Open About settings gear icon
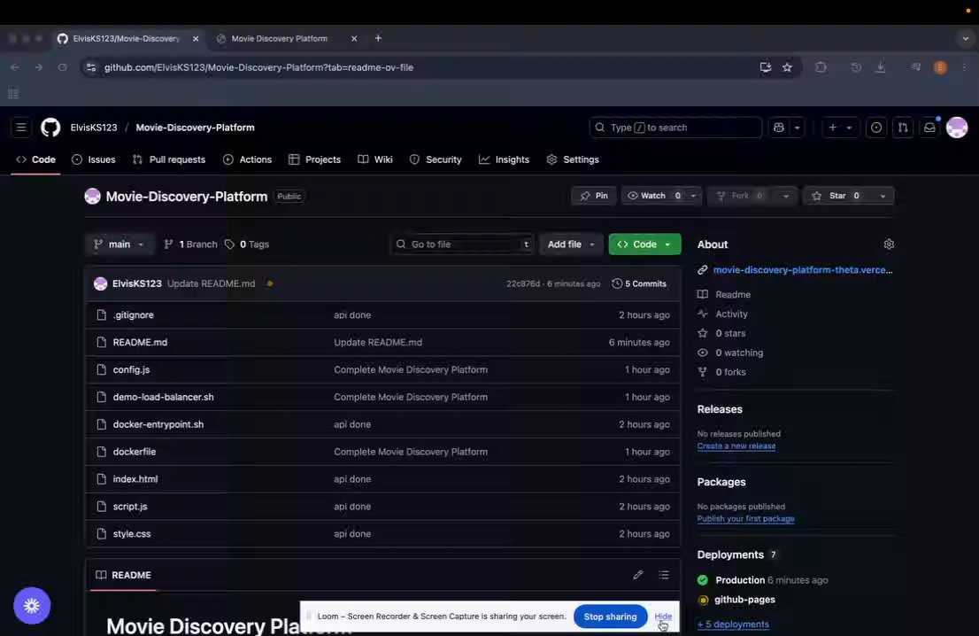 889,244
